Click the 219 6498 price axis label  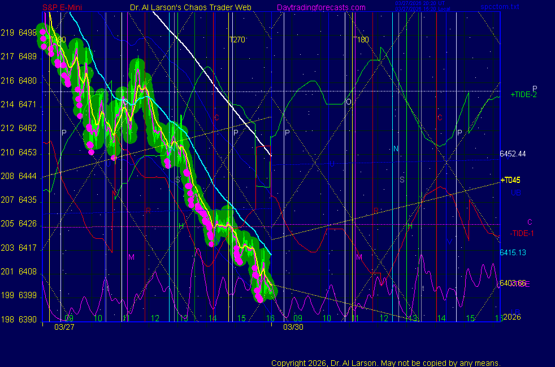pos(19,33)
